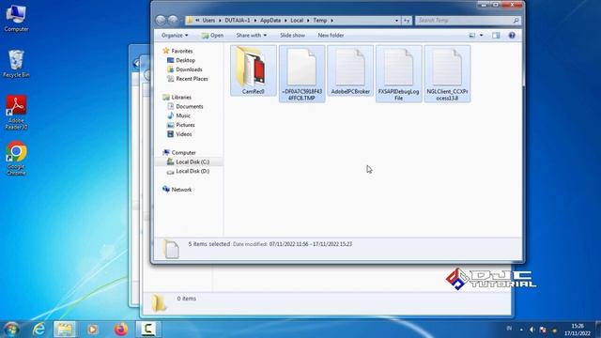
Task: Select the ~DF0A7C5918F434FFC8.TMP file
Action: (x=302, y=74)
